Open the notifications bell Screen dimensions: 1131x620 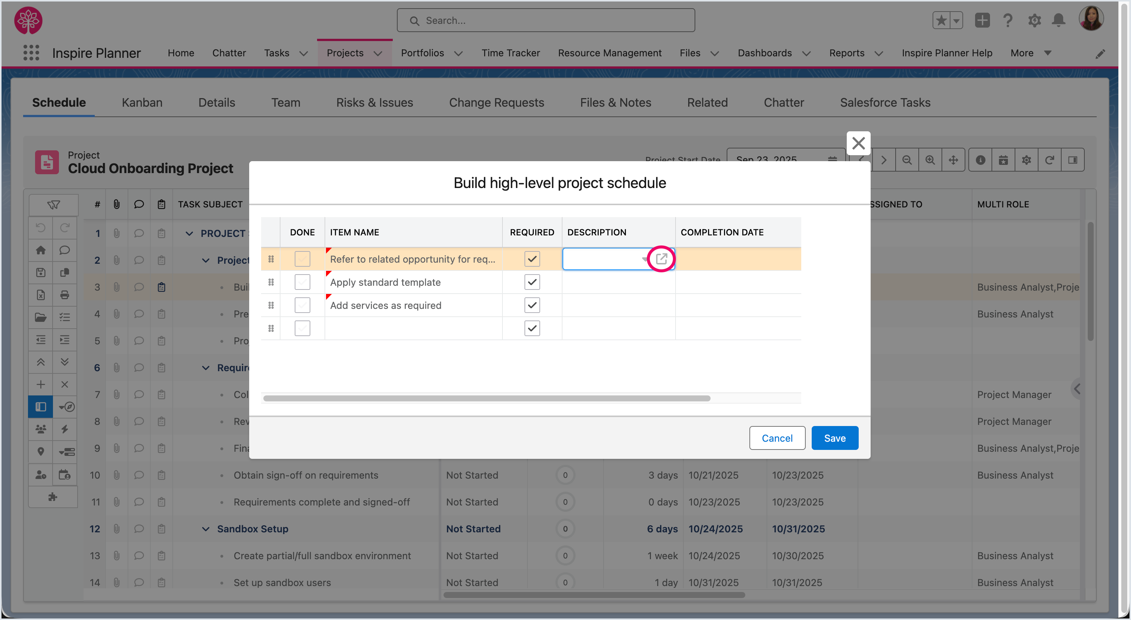click(1058, 20)
